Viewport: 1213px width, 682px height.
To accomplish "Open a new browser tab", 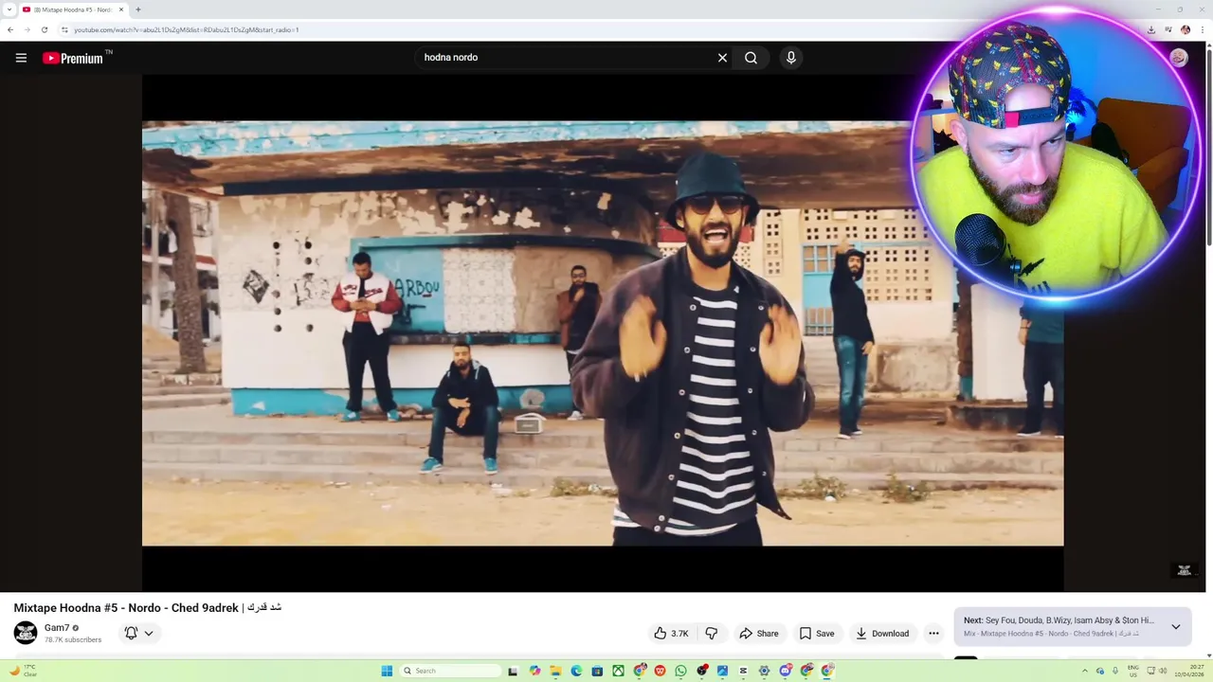I will 138,9.
